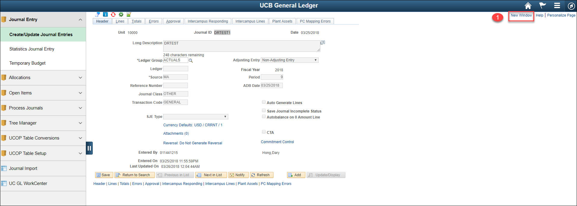Open the Adjusting Entry dropdown
Screen dimensions: 577x206
[x=289, y=60]
